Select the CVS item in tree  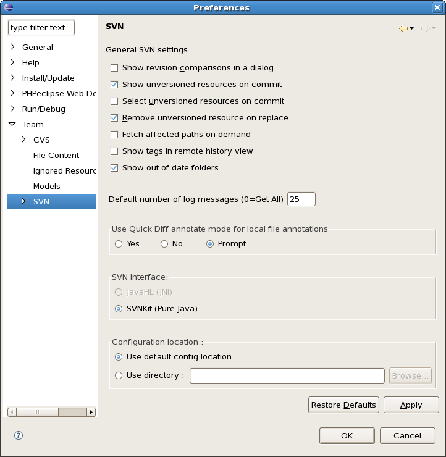(x=41, y=140)
